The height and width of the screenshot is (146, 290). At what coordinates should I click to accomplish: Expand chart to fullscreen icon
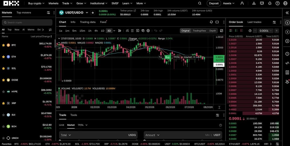point(221,31)
